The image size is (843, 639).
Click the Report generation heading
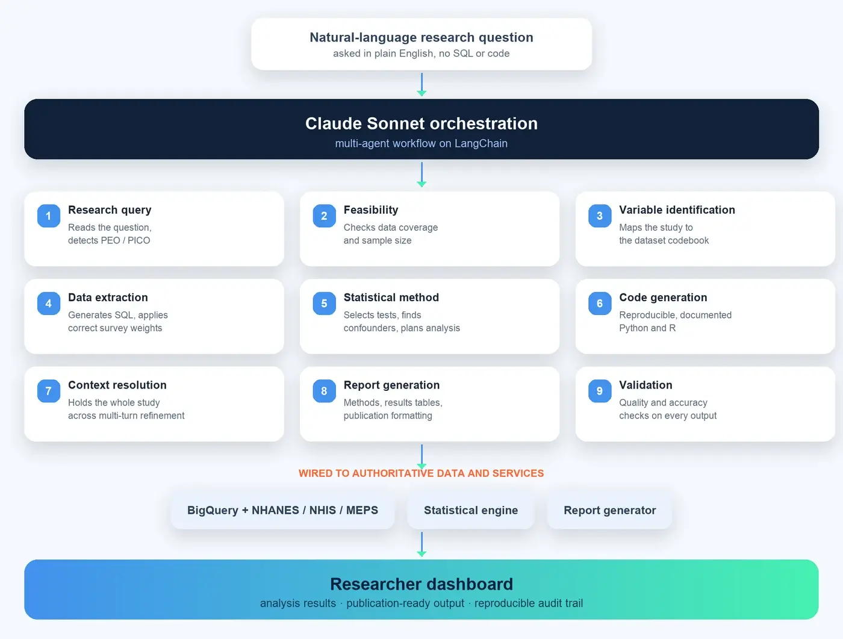point(391,385)
